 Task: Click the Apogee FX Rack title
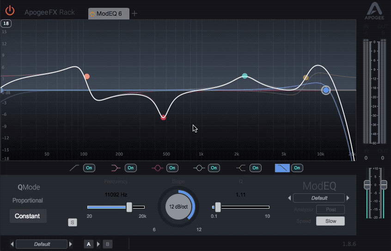(49, 12)
